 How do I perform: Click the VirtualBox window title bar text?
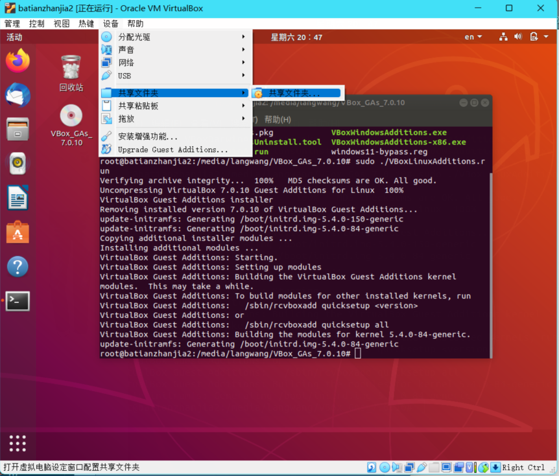[x=110, y=8]
